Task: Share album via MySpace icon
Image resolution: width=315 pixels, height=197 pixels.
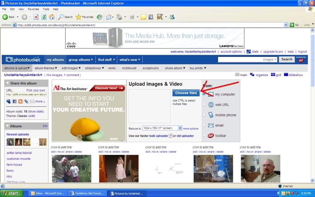Action: [x=8, y=102]
